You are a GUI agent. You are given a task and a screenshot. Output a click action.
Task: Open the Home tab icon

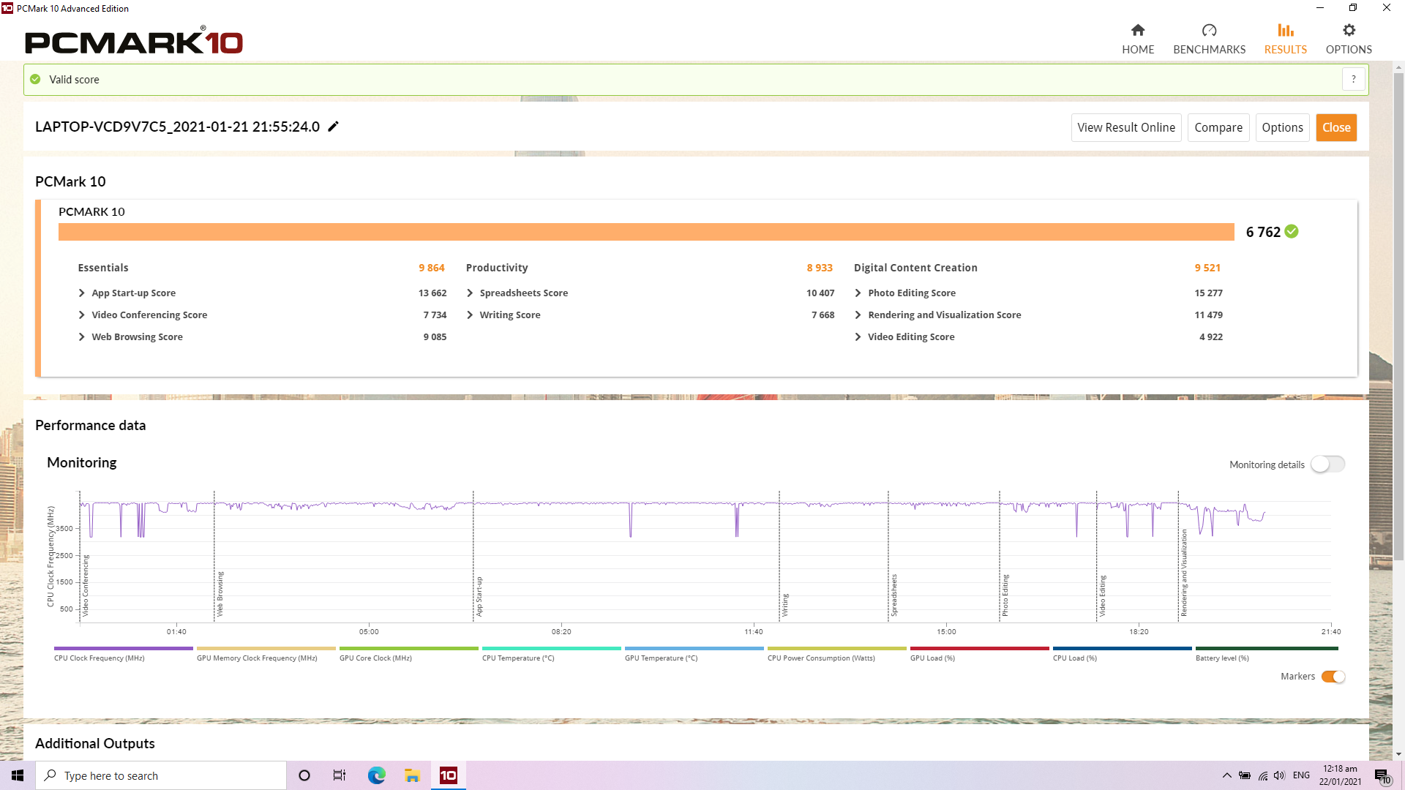tap(1137, 30)
